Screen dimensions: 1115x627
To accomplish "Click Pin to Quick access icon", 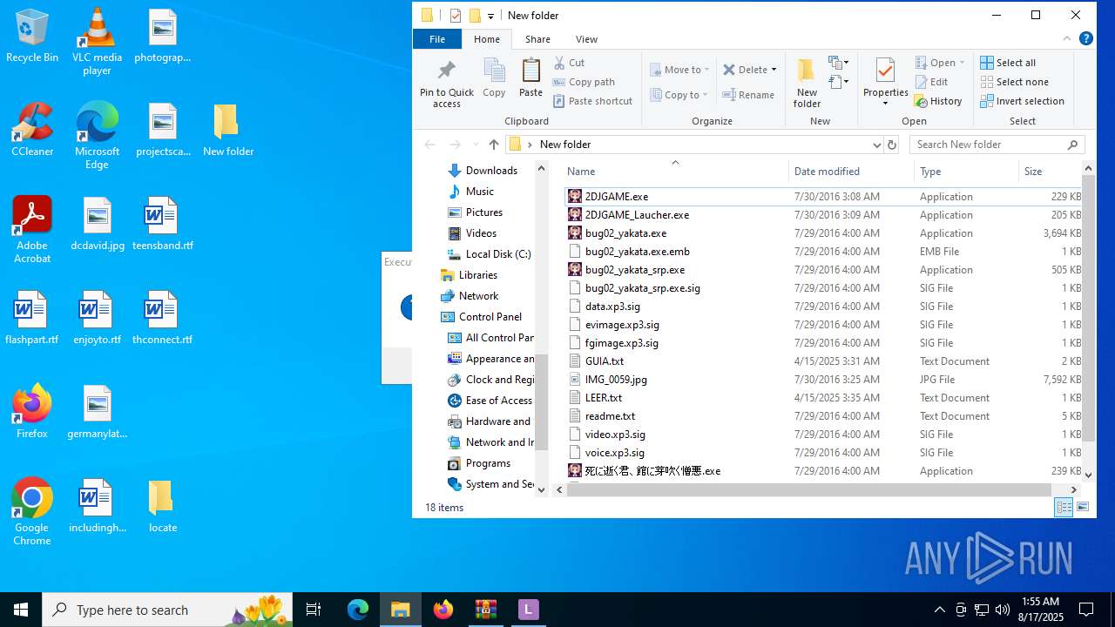I will 446,84.
